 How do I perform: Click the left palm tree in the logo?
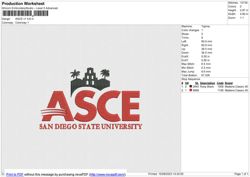(x=75, y=75)
